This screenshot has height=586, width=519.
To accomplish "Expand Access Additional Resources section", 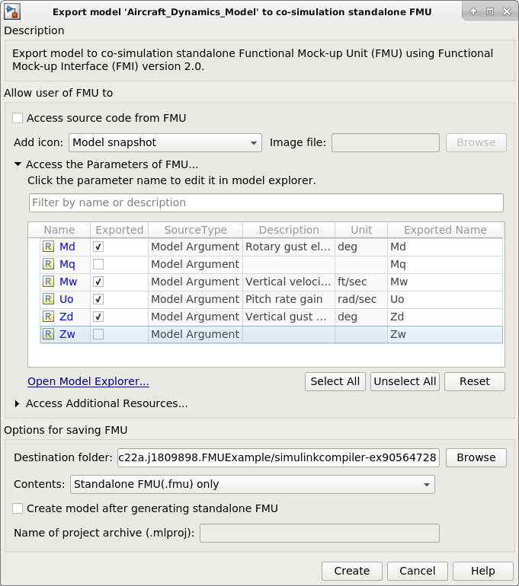I will (18, 404).
